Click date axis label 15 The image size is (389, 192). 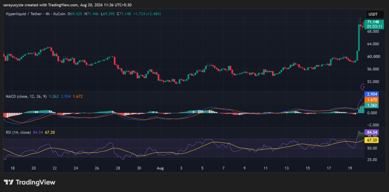308,168
